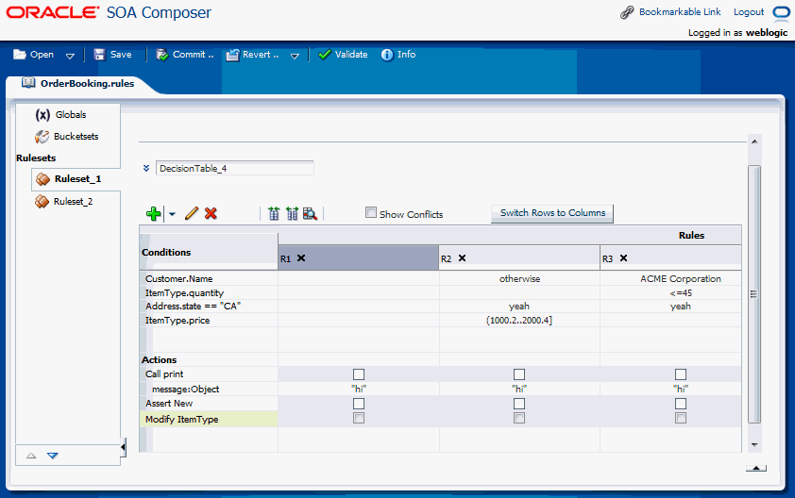Screen dimensions: 795x498
Task: Delete rule R1 using its X
Action: (301, 257)
